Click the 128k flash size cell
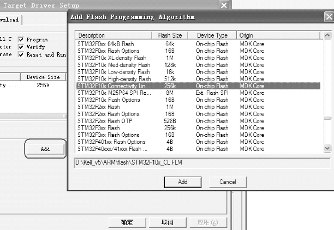Screen dimensions: 334x230 (x=170, y=65)
